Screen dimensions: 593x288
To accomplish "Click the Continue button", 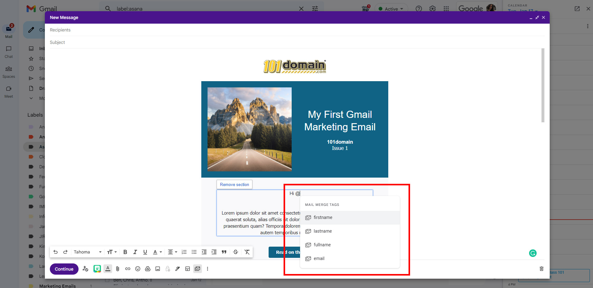I will [64, 269].
